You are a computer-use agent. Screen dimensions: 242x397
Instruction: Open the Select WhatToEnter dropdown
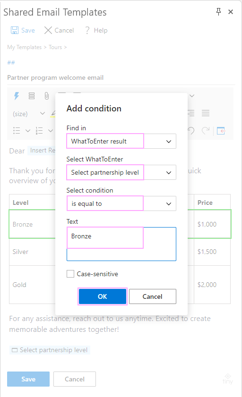(121, 172)
